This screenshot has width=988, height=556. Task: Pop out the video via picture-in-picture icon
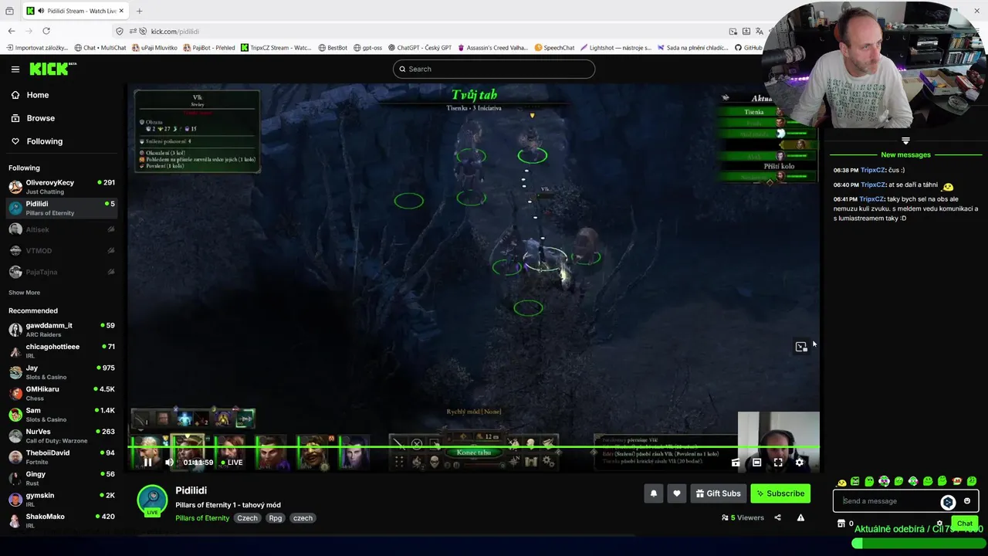(x=801, y=347)
